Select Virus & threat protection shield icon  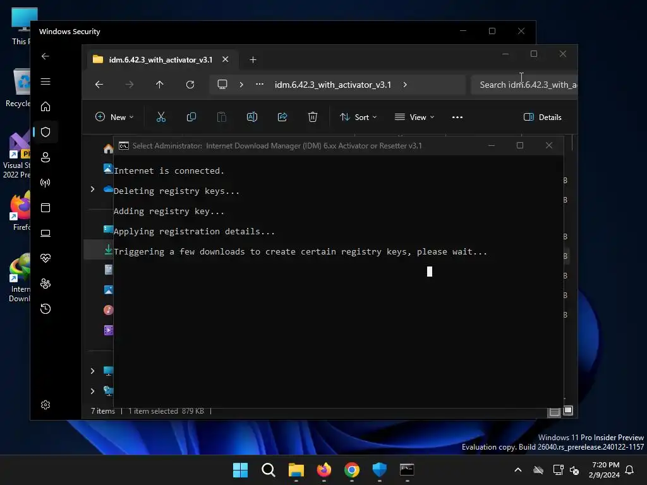[x=45, y=132]
